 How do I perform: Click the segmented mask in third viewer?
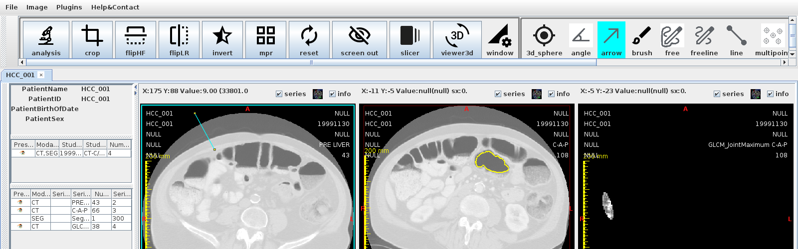click(x=607, y=206)
